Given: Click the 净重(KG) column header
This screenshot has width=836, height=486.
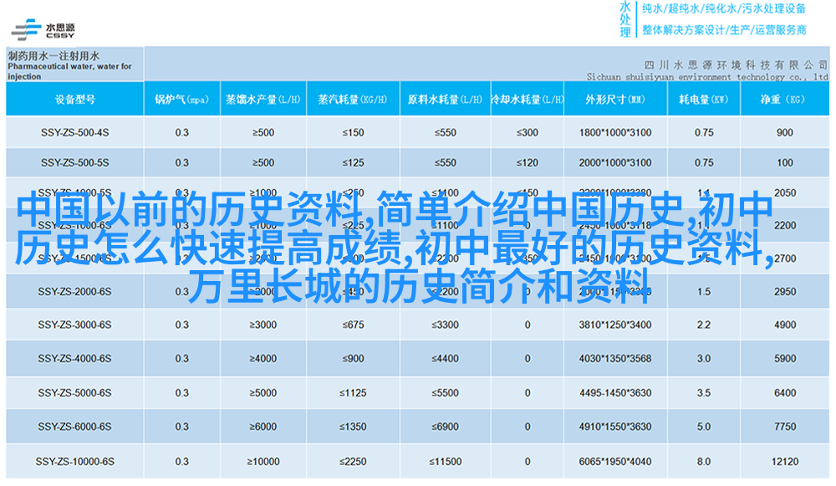Looking at the screenshot, I should click(784, 100).
